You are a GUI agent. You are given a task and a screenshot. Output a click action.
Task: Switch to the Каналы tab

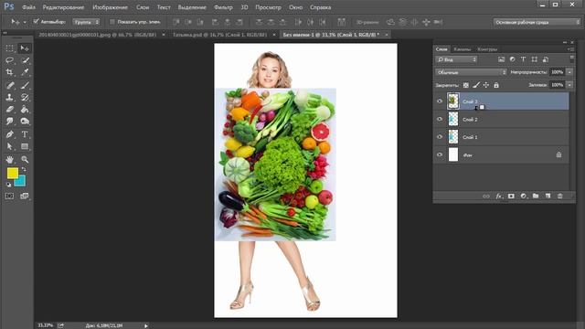[463, 49]
